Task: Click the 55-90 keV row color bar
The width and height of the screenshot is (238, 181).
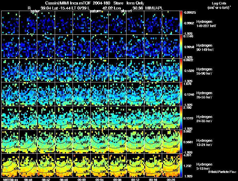Action: [181, 70]
